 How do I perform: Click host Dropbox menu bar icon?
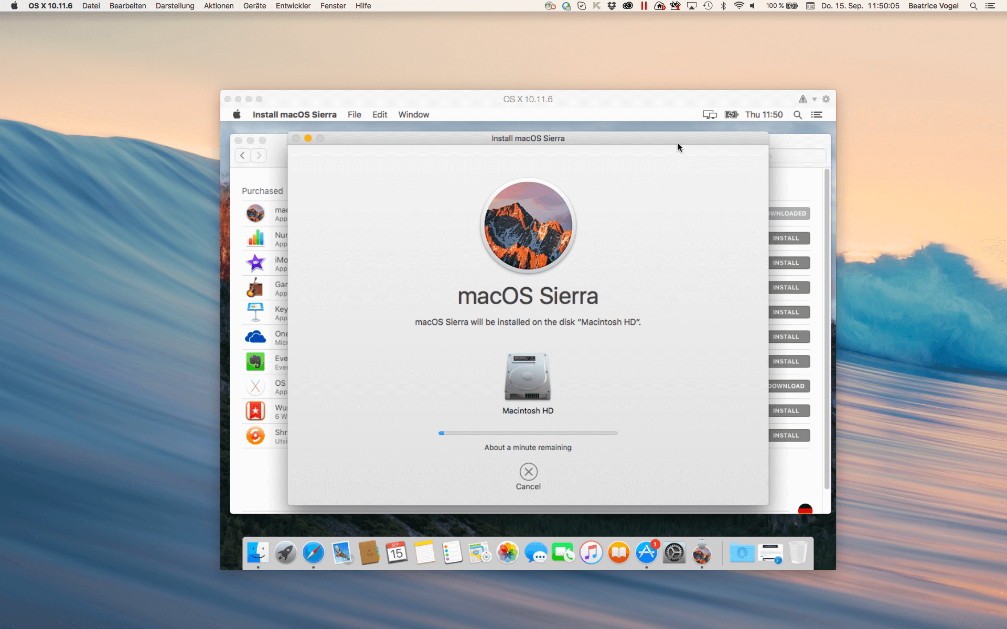[612, 6]
